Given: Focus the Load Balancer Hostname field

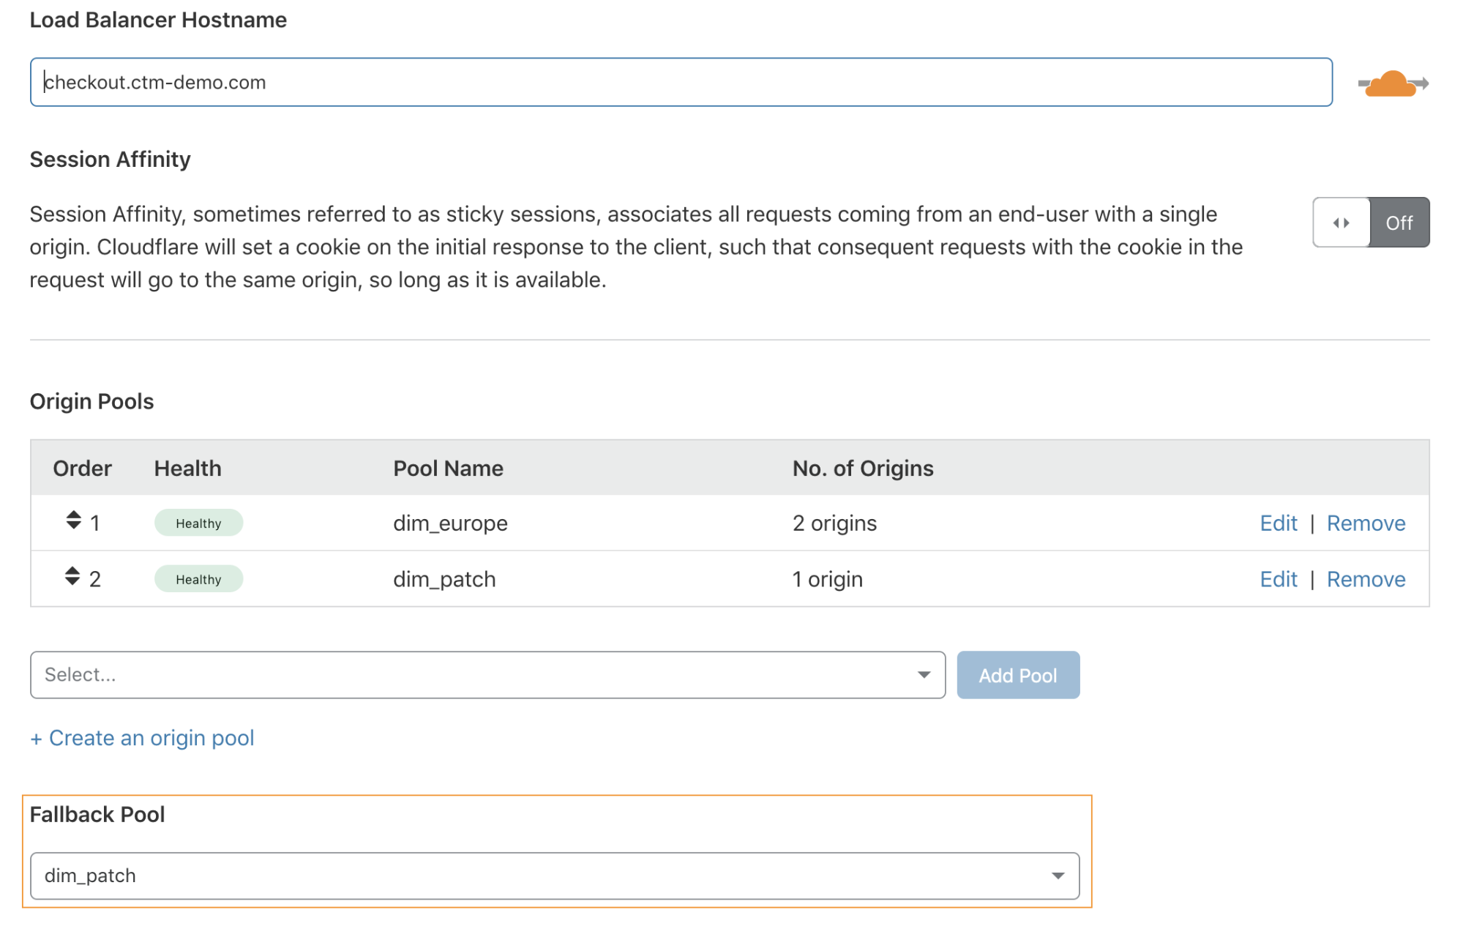Looking at the screenshot, I should pyautogui.click(x=681, y=82).
